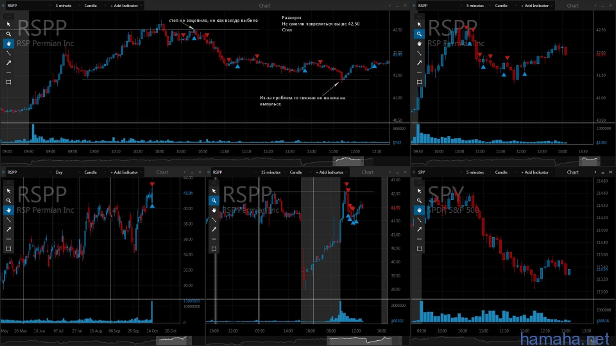Open the SPY symbol selector
This screenshot has height=346, width=616.
pyautogui.click(x=439, y=172)
